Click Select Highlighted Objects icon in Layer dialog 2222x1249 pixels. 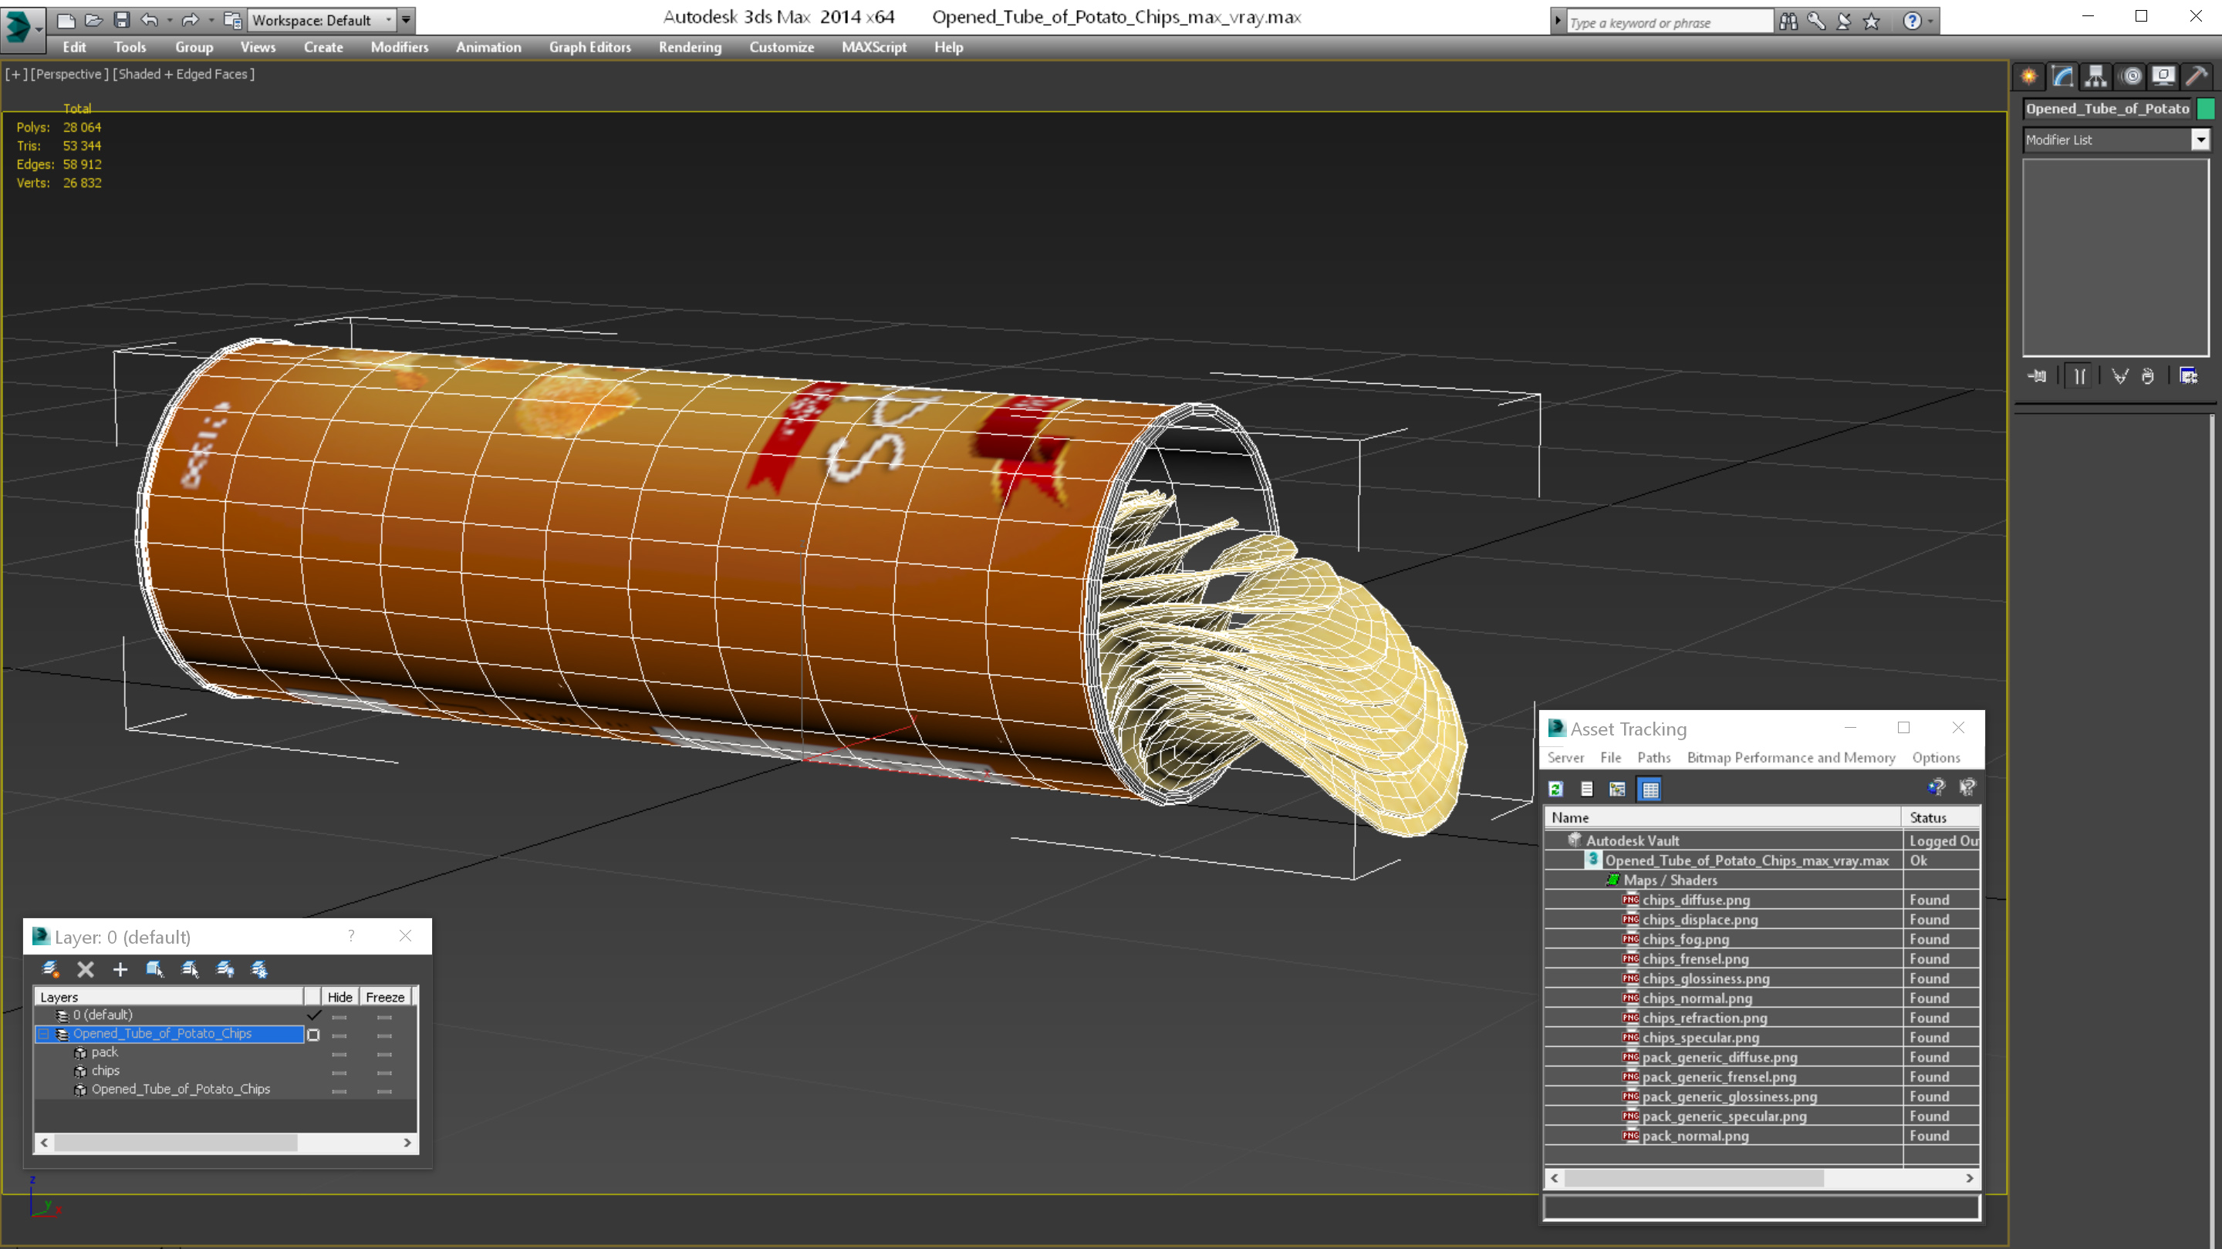pos(155,969)
